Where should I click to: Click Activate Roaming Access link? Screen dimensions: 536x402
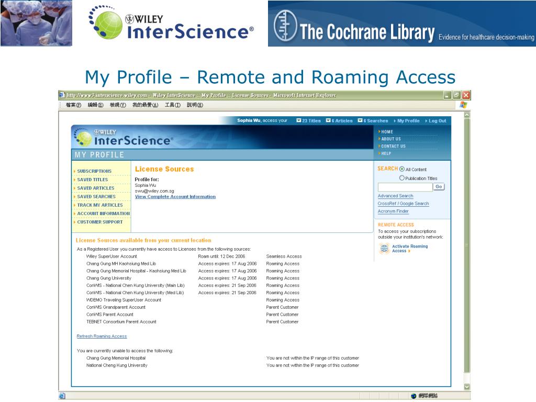409,249
